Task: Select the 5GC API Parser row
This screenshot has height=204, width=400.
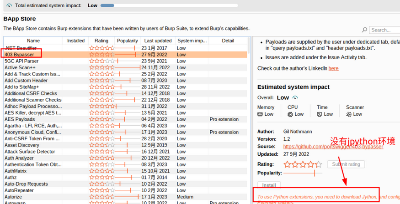Action: click(125, 61)
